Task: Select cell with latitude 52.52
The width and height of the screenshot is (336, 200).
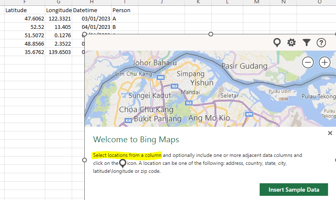Action: (25, 27)
